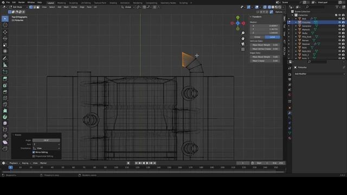Select the Inset Faces tool
The width and height of the screenshot is (347, 195).
(x=5, y=86)
